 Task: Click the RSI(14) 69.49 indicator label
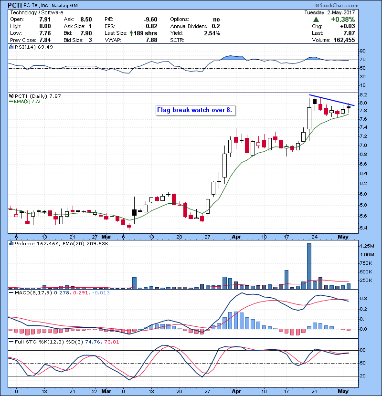click(33, 47)
